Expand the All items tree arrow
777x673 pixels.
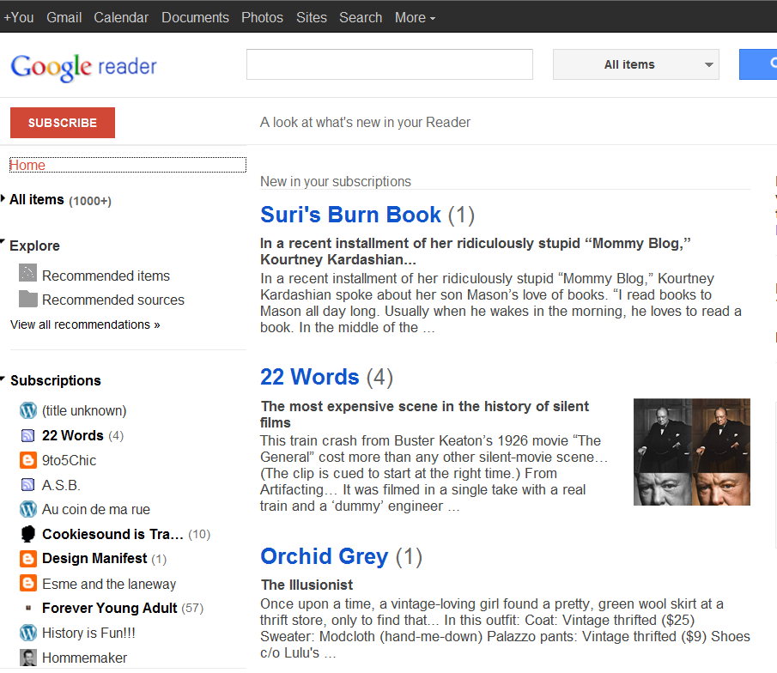click(3, 199)
